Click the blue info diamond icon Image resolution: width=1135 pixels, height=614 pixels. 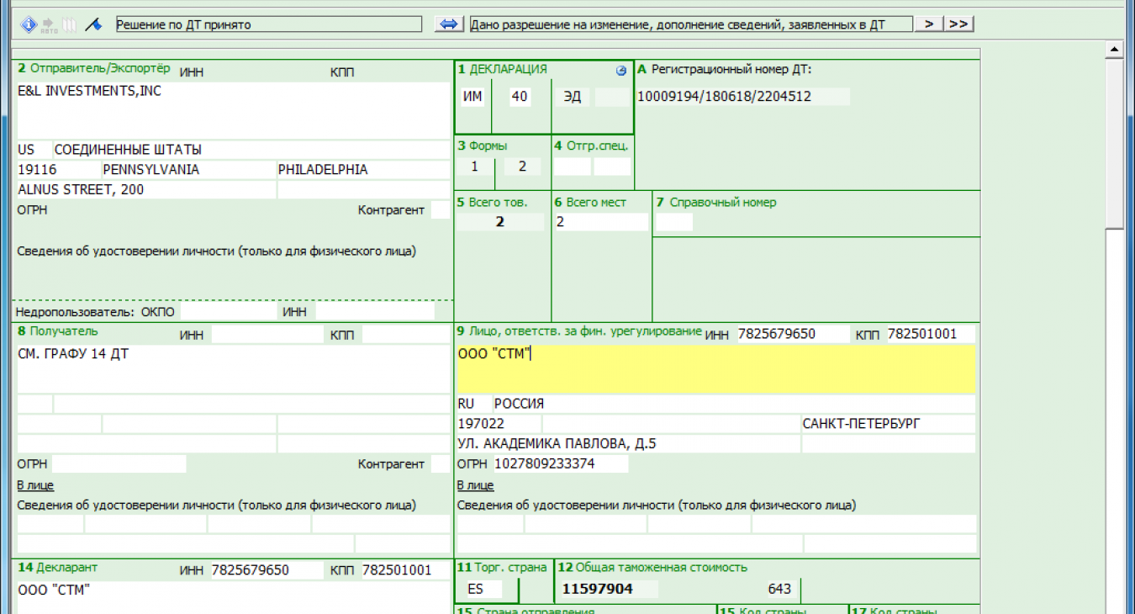(x=29, y=25)
